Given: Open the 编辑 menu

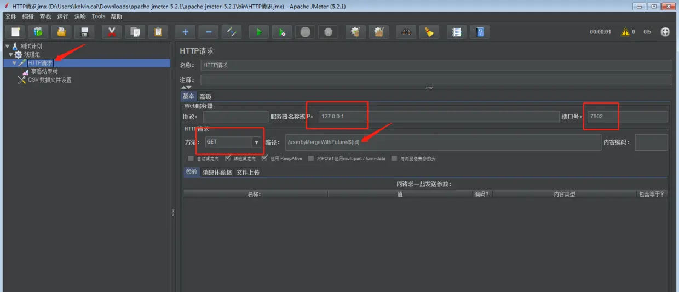Looking at the screenshot, I should pos(28,16).
